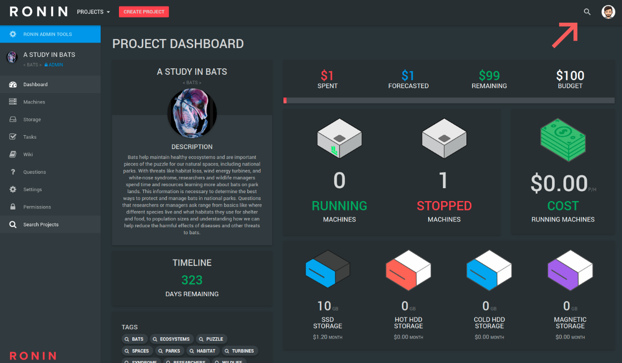Click the ECOSYSTEMS tag

(x=171, y=339)
